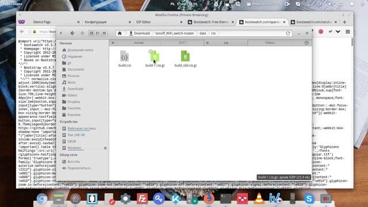Image resolution: width=368 pixels, height=207 pixels.
Task: Switch to Device Page Firefox tab
Action: point(42,22)
